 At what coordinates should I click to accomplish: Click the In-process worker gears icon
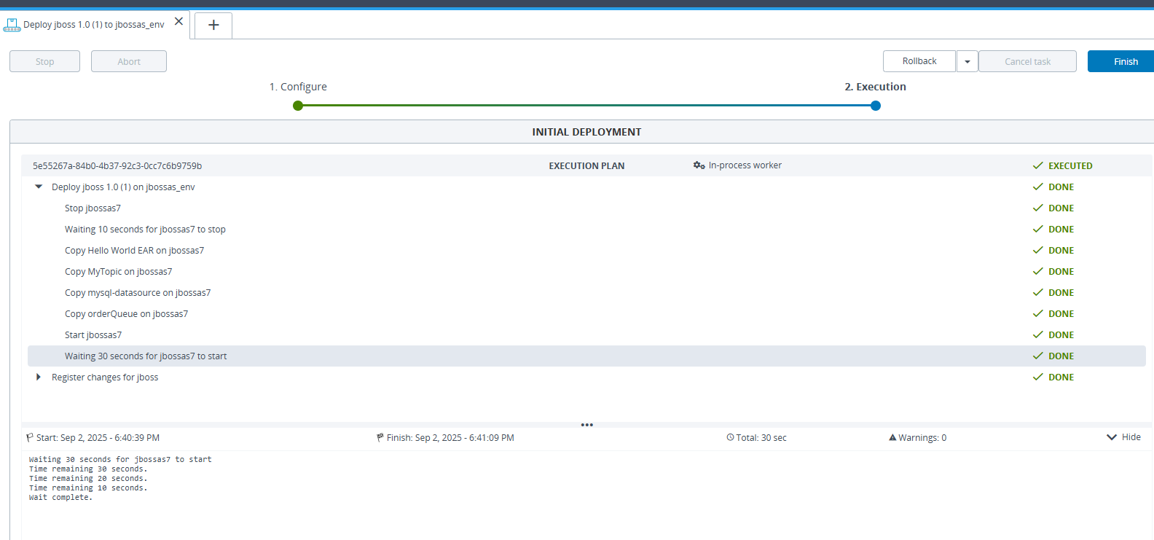pyautogui.click(x=699, y=165)
